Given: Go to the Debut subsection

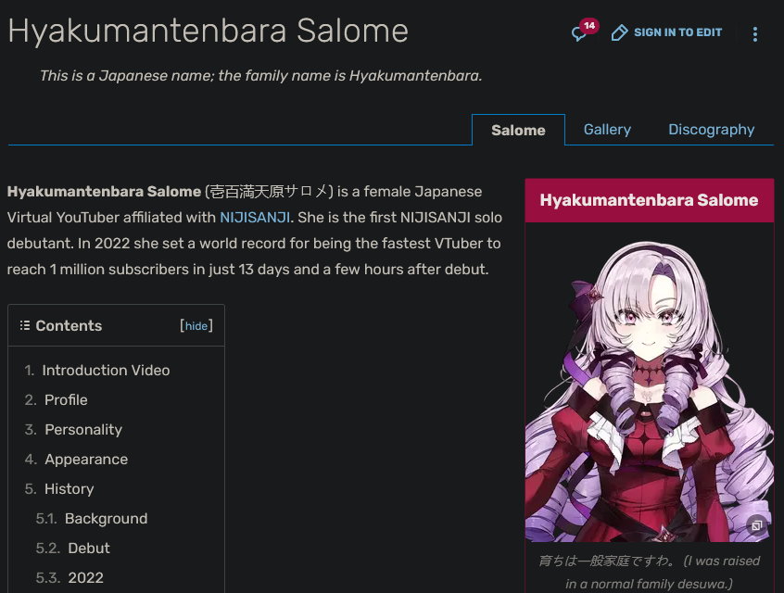Looking at the screenshot, I should click(89, 548).
